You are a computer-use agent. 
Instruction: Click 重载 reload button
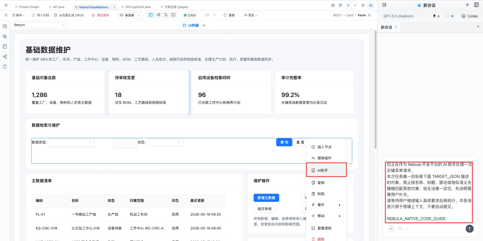click(x=229, y=15)
